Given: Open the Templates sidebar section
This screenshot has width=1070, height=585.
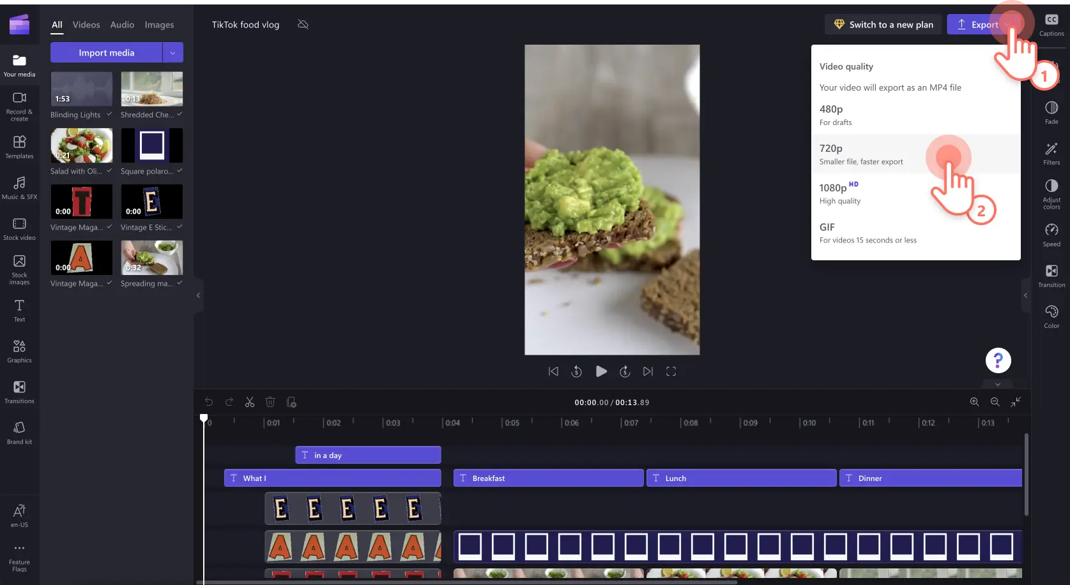Looking at the screenshot, I should point(19,147).
